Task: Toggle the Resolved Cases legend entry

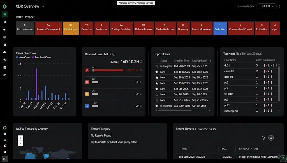Action: click(42, 58)
